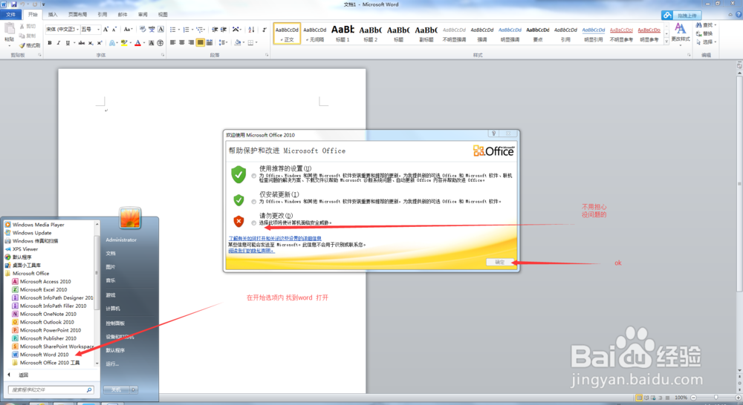Click the help button in Office dialog title
743x405 pixels.
(x=493, y=134)
